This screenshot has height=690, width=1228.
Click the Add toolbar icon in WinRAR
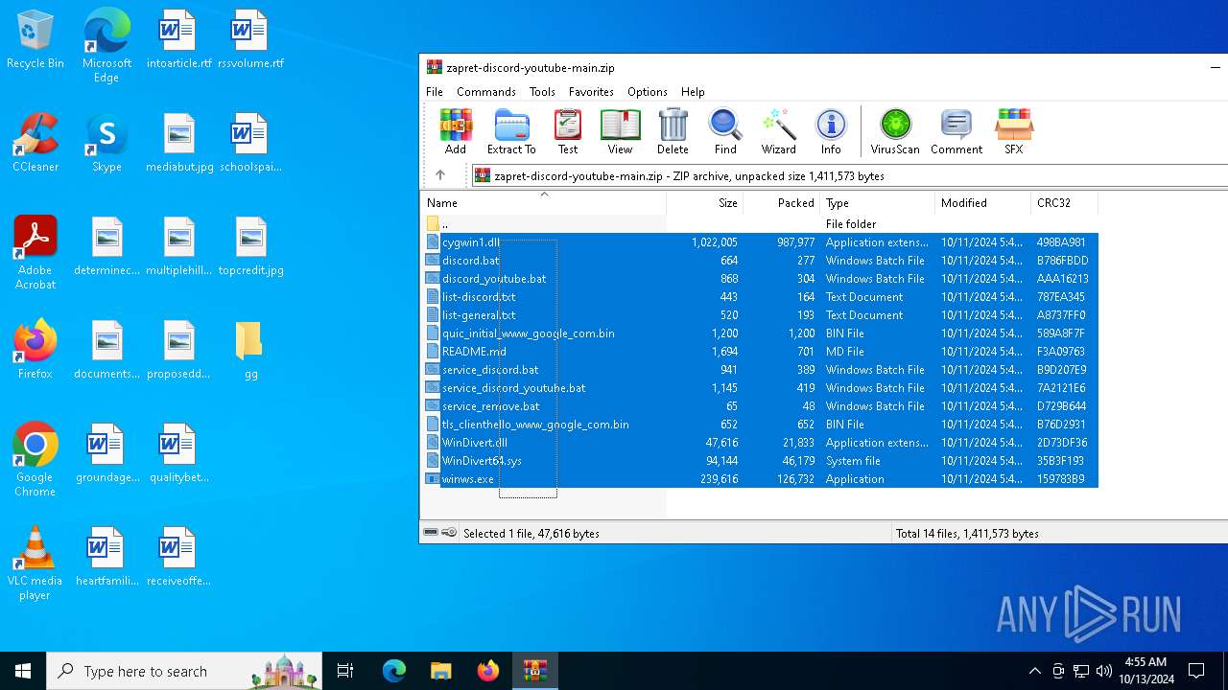tap(456, 131)
